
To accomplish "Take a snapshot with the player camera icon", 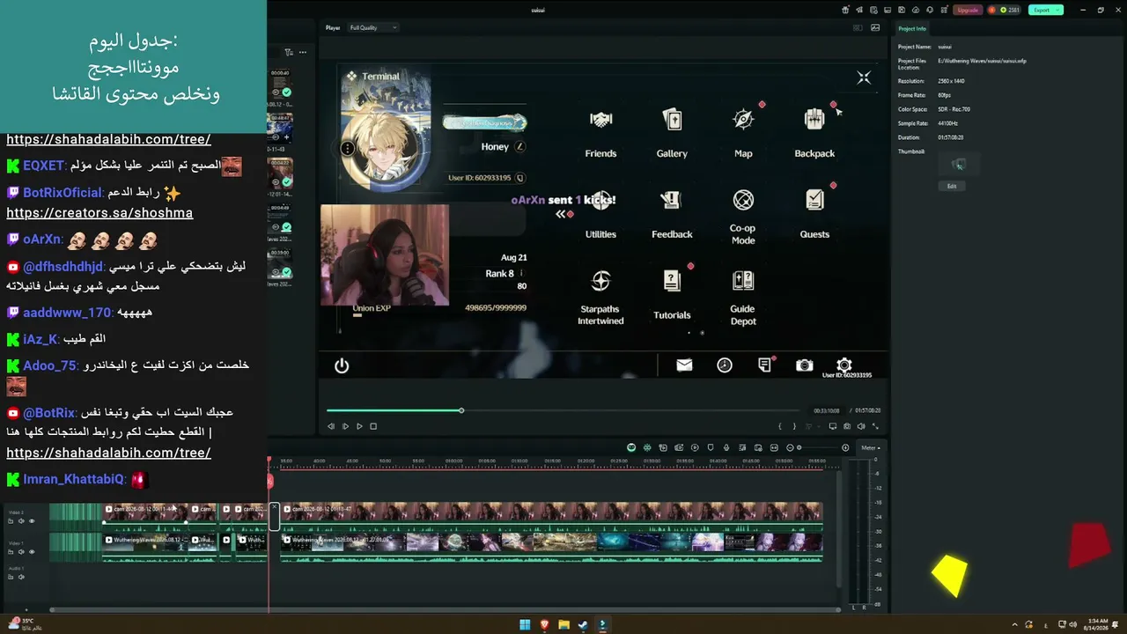I will point(847,426).
